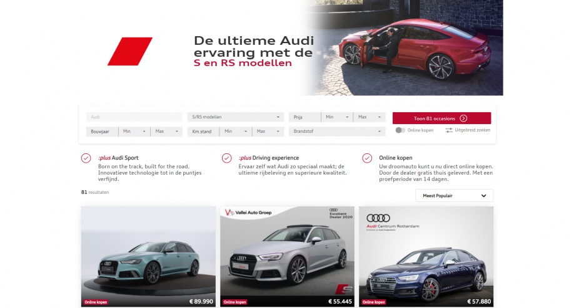
Task: Click Online kopen badge on the € 55.445 car
Action: 234,302
